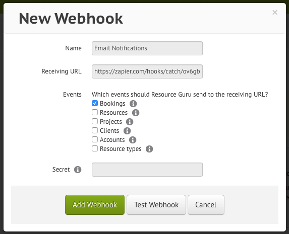Open info icon next to Projects
The width and height of the screenshot is (289, 234).
point(130,122)
